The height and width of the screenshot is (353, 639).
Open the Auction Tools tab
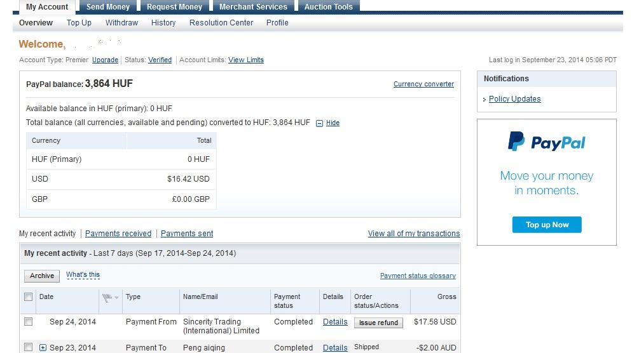[x=329, y=7]
